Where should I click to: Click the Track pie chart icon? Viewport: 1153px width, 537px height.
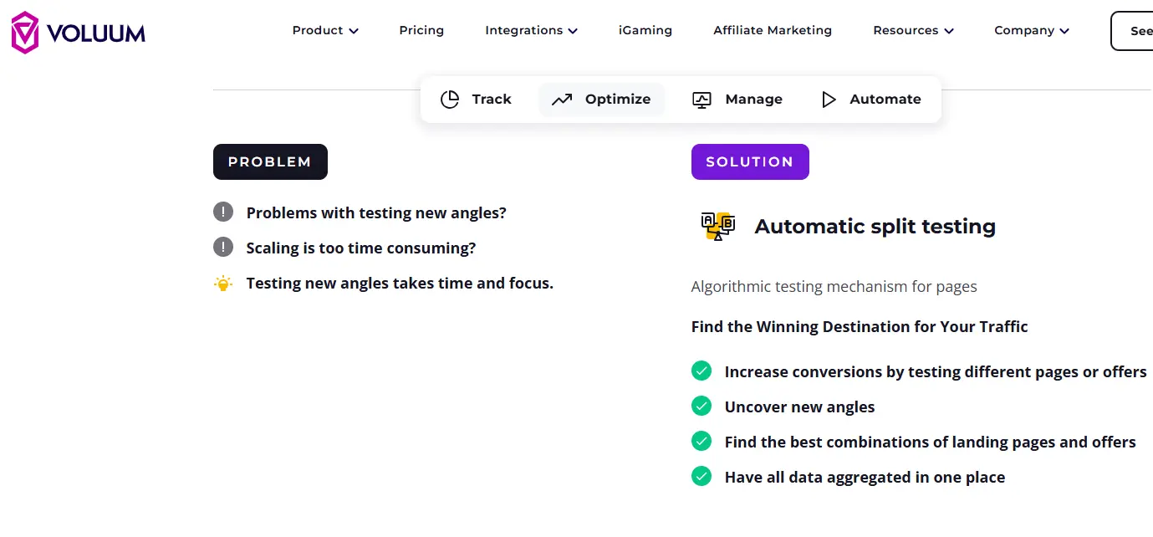[450, 100]
